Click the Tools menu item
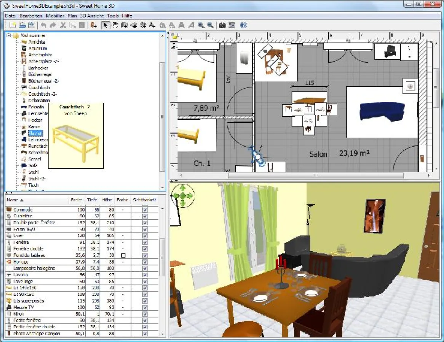The width and height of the screenshot is (444, 342). point(113,16)
